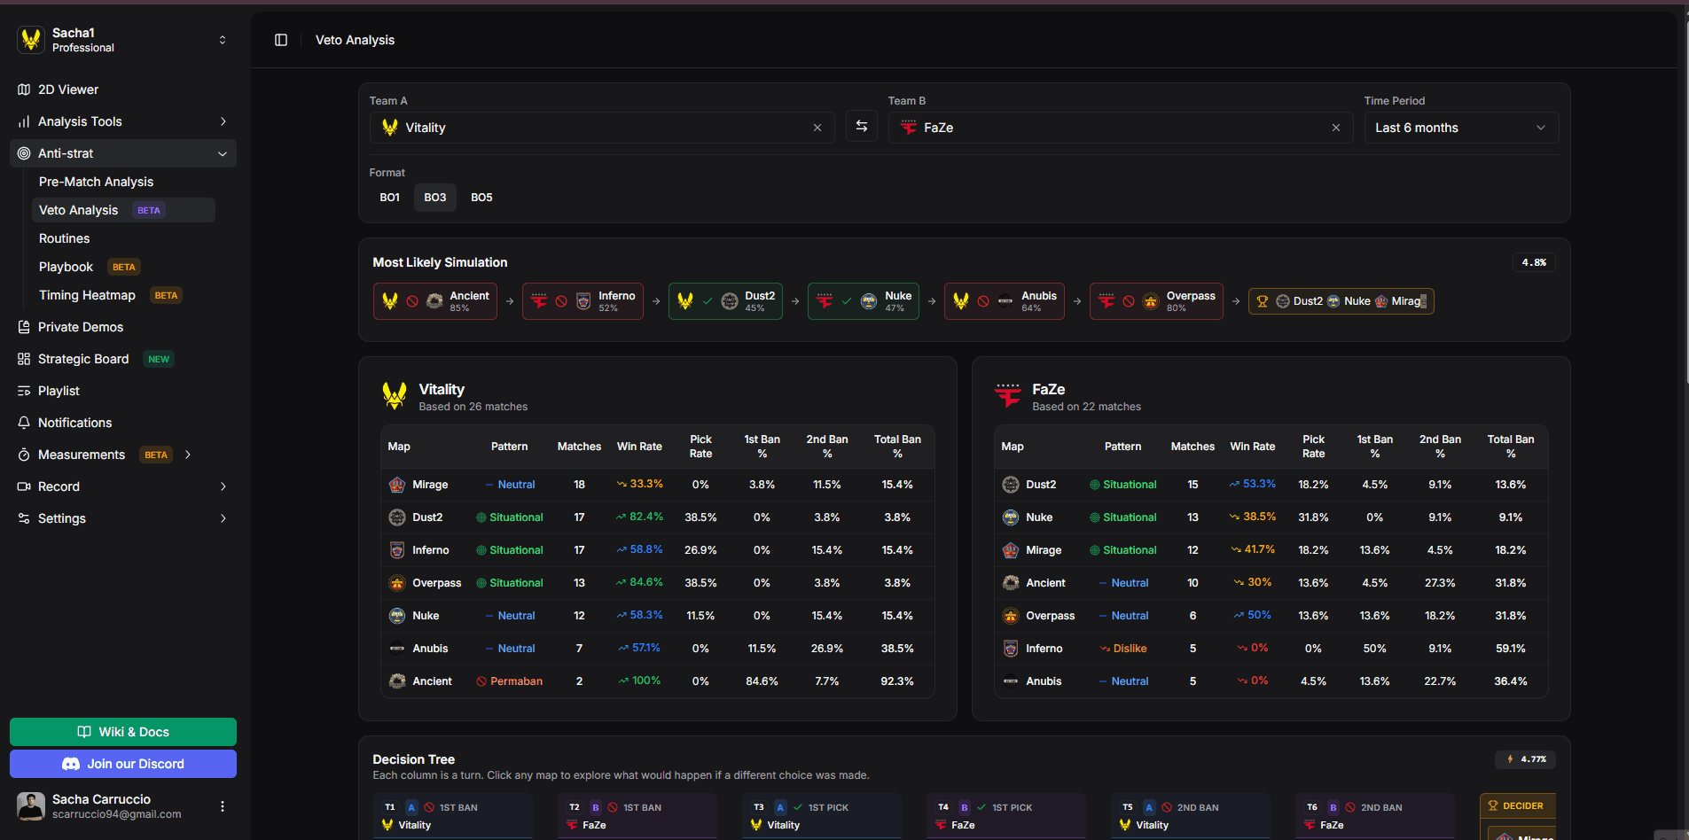Open the Timing Heatmap page
Image resolution: width=1689 pixels, height=840 pixels.
[87, 295]
